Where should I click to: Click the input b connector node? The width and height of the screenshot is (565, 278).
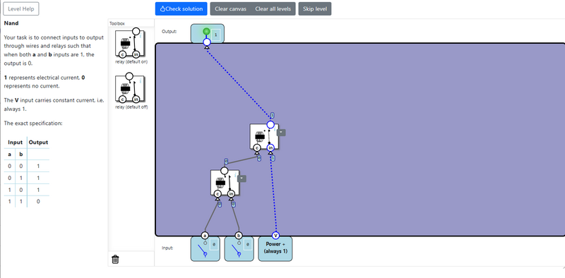point(239,236)
